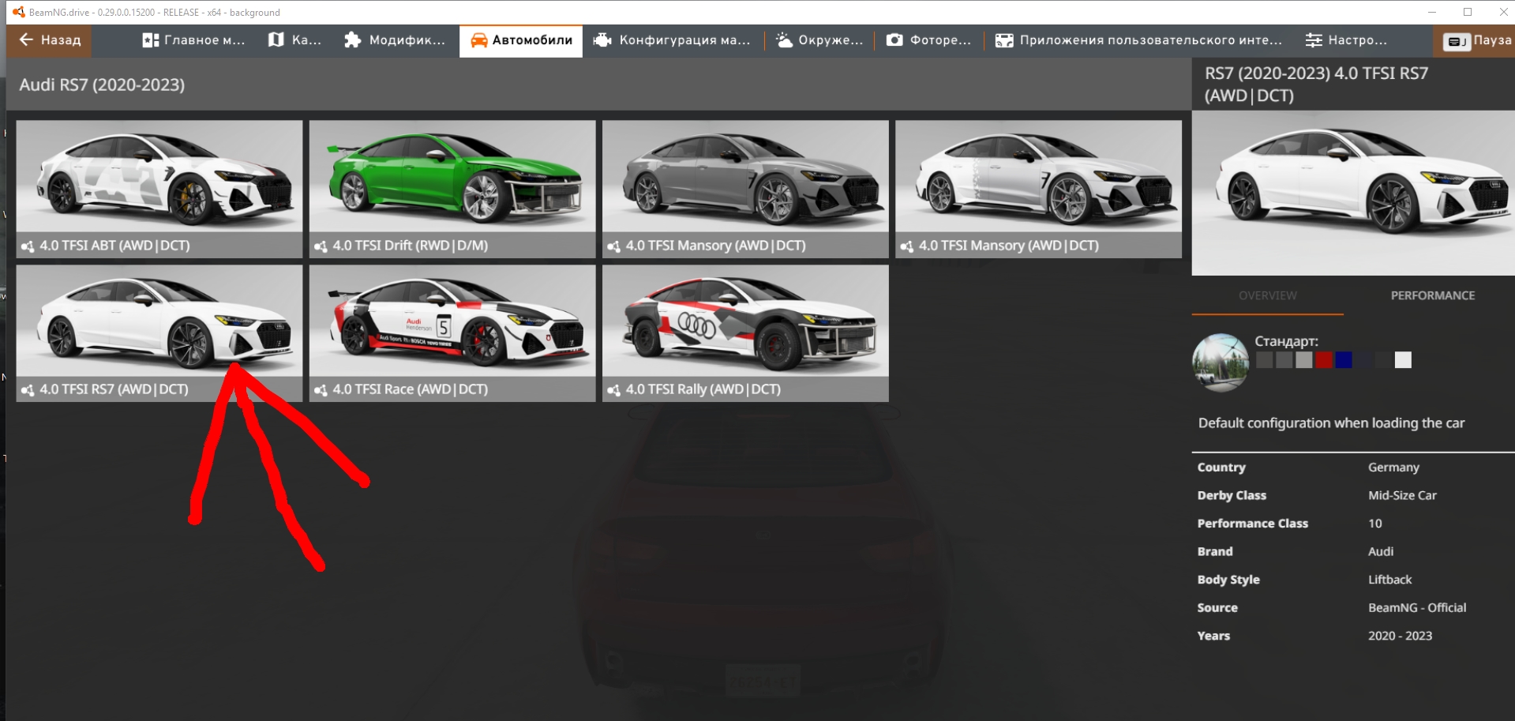
Task: Switch to the OVERVIEW tab
Action: pos(1267,295)
